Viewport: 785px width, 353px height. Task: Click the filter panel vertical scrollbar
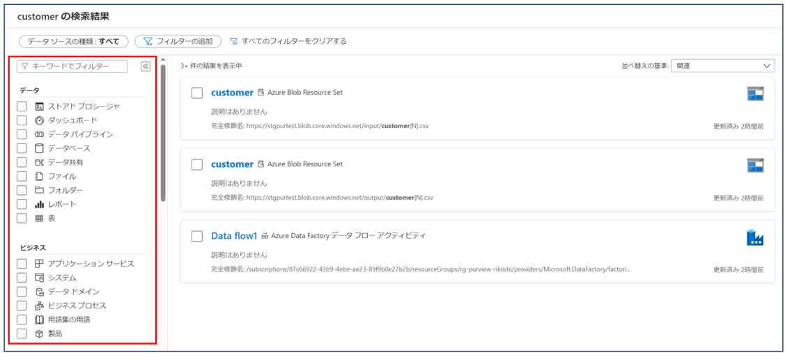163,132
